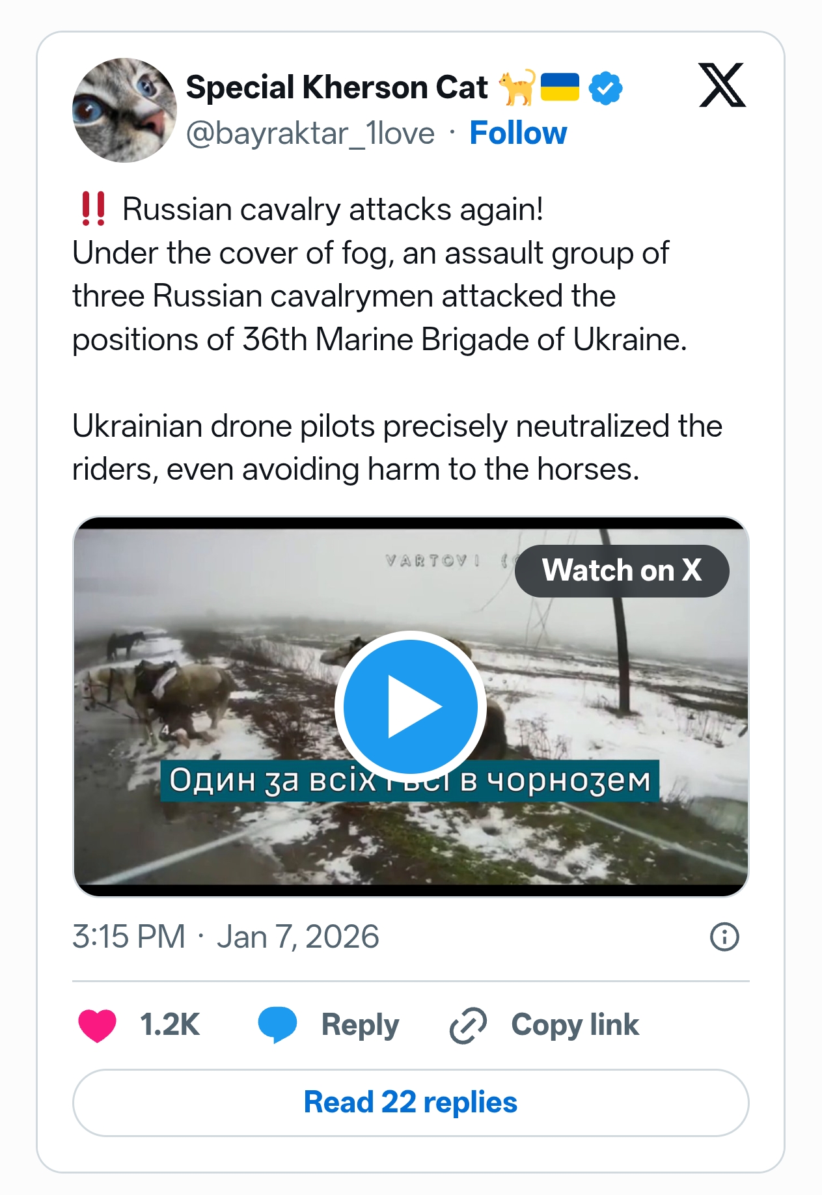Click the reply speech bubble icon
Image resolution: width=822 pixels, height=1195 pixels.
click(277, 1025)
